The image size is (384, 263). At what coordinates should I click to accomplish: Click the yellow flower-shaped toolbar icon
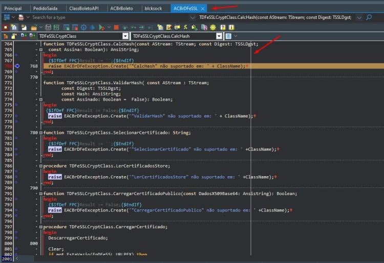213,28
